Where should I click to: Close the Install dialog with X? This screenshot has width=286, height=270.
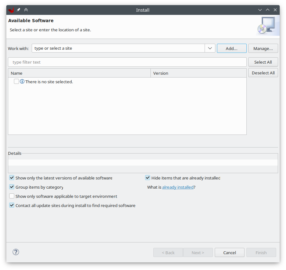point(275,10)
